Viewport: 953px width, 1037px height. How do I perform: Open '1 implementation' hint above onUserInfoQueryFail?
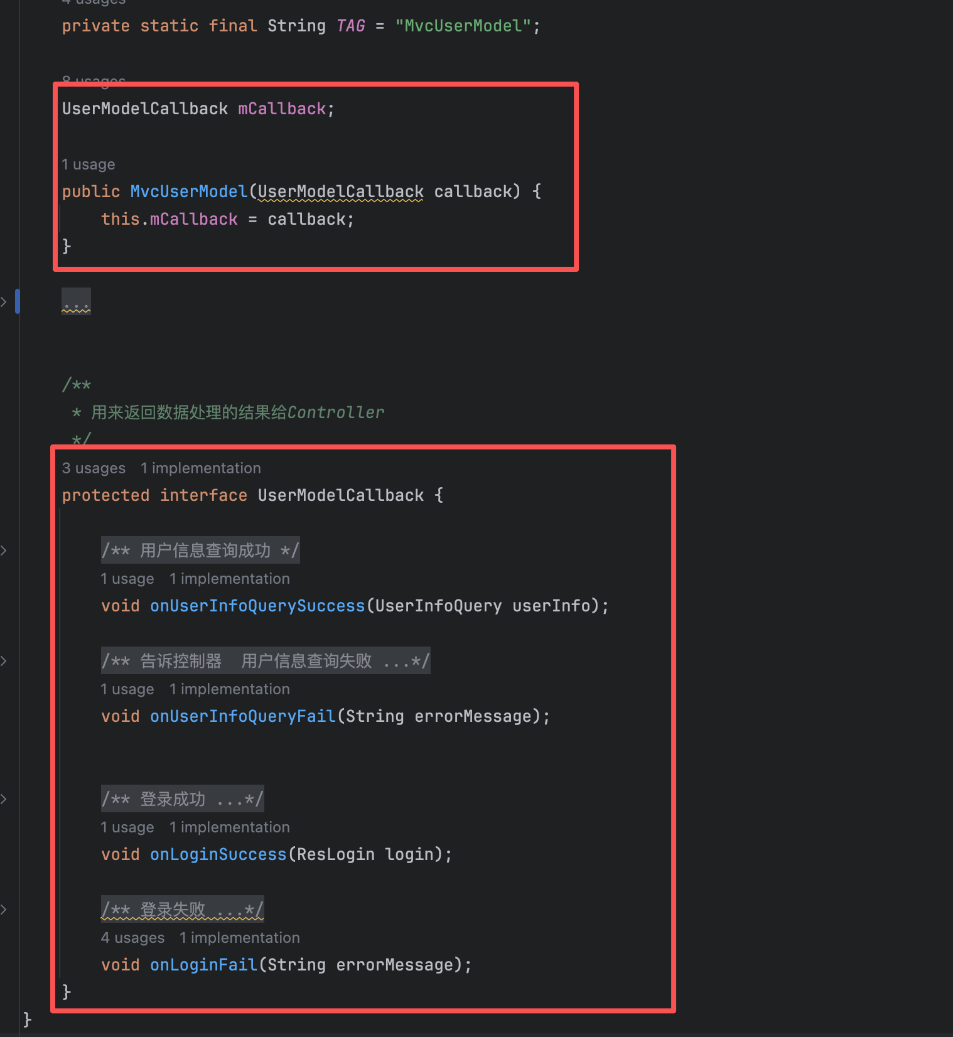coord(230,689)
